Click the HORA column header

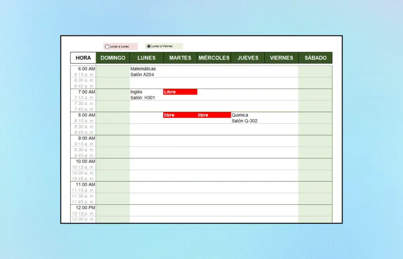pos(83,58)
